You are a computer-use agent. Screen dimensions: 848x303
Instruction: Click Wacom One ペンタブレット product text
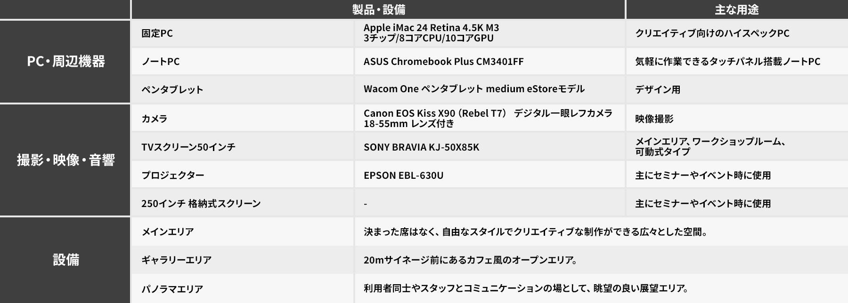click(474, 89)
